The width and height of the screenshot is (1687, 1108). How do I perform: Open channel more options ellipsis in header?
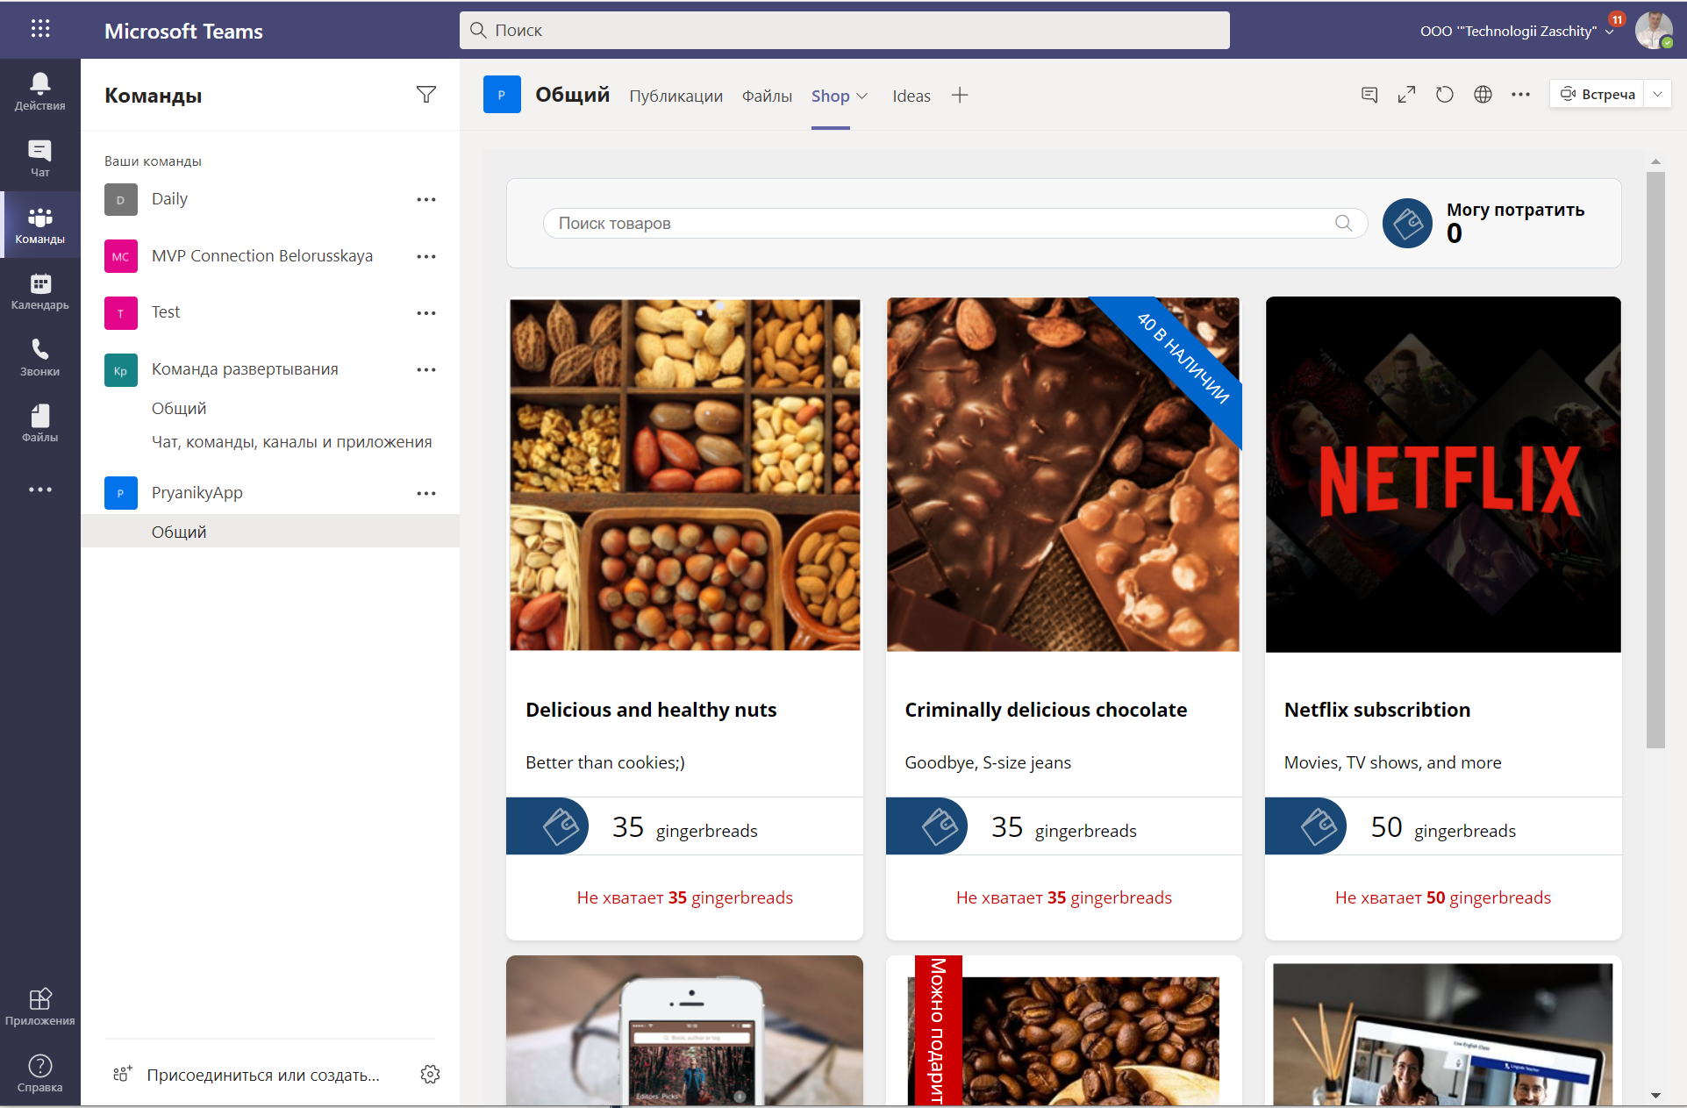click(x=1520, y=95)
